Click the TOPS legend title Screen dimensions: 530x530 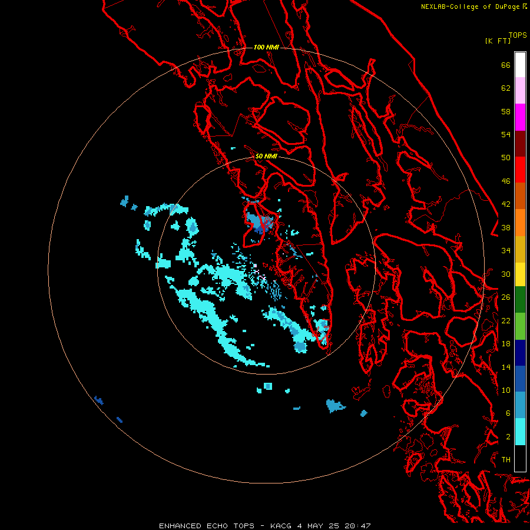518,35
